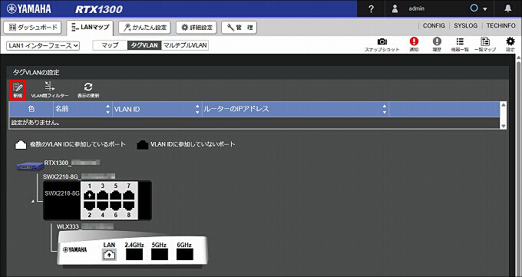Select the マップ view tab
This screenshot has height=277, width=522.
click(110, 45)
